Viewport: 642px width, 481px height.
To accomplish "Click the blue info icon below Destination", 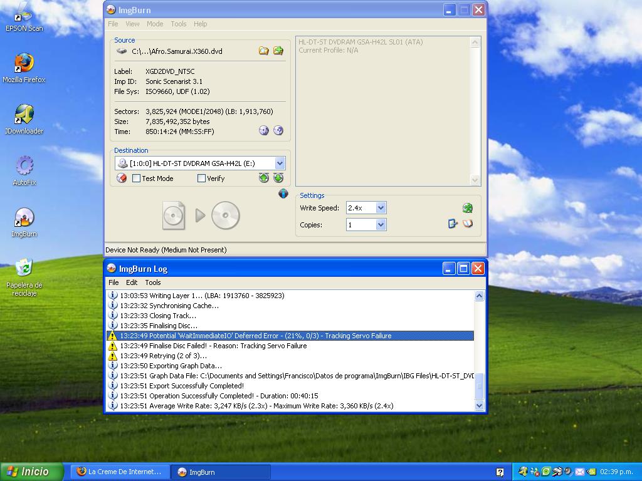I will pos(283,194).
